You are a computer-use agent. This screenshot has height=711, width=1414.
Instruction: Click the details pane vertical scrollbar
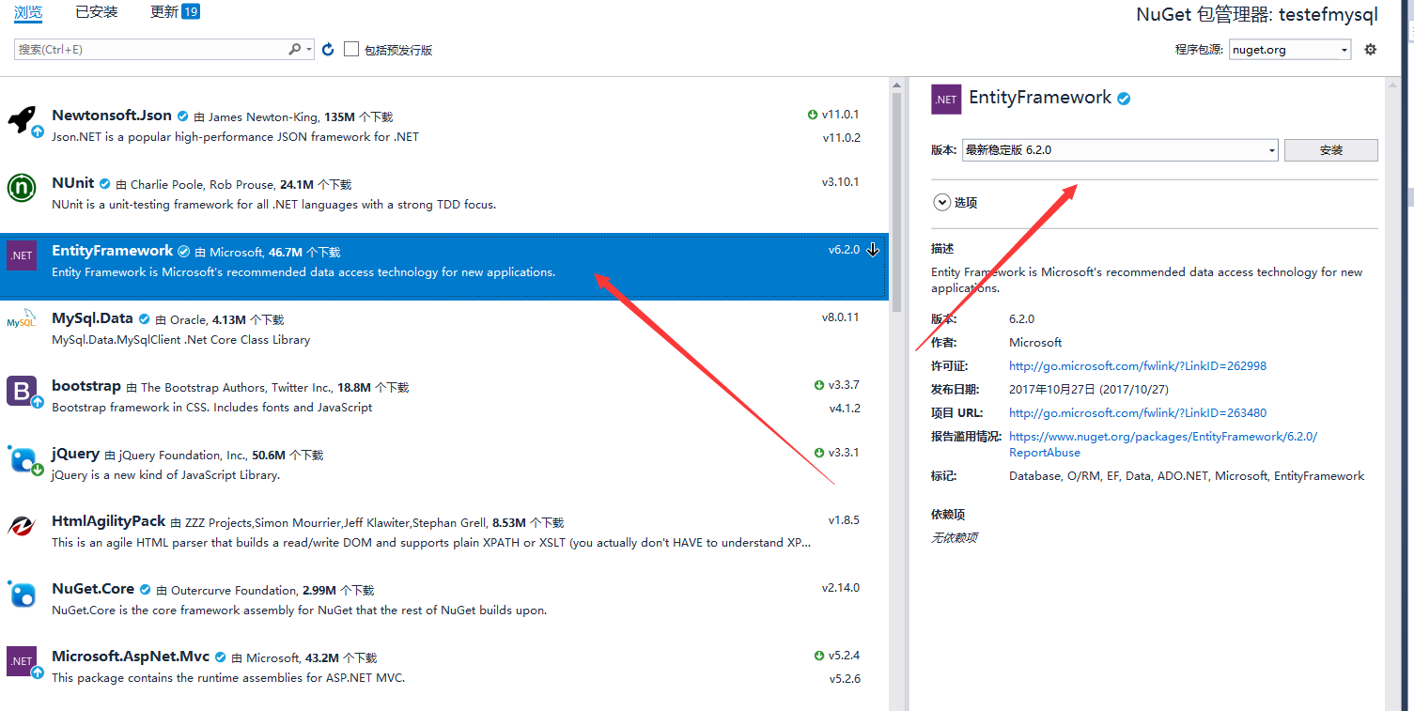1393,394
